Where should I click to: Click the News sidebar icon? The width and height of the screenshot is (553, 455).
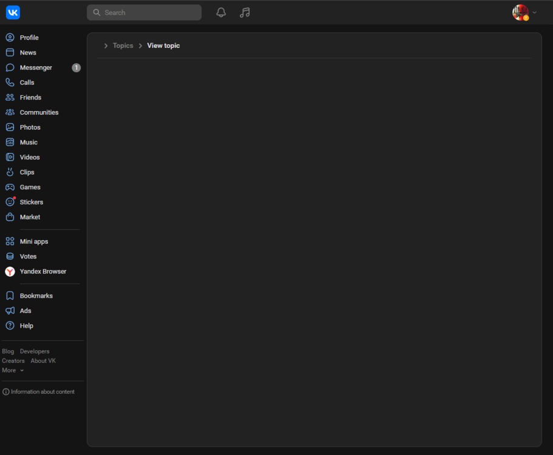pos(10,52)
